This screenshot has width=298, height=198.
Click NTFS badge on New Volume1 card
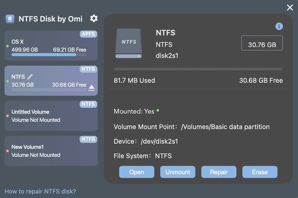coord(89,139)
